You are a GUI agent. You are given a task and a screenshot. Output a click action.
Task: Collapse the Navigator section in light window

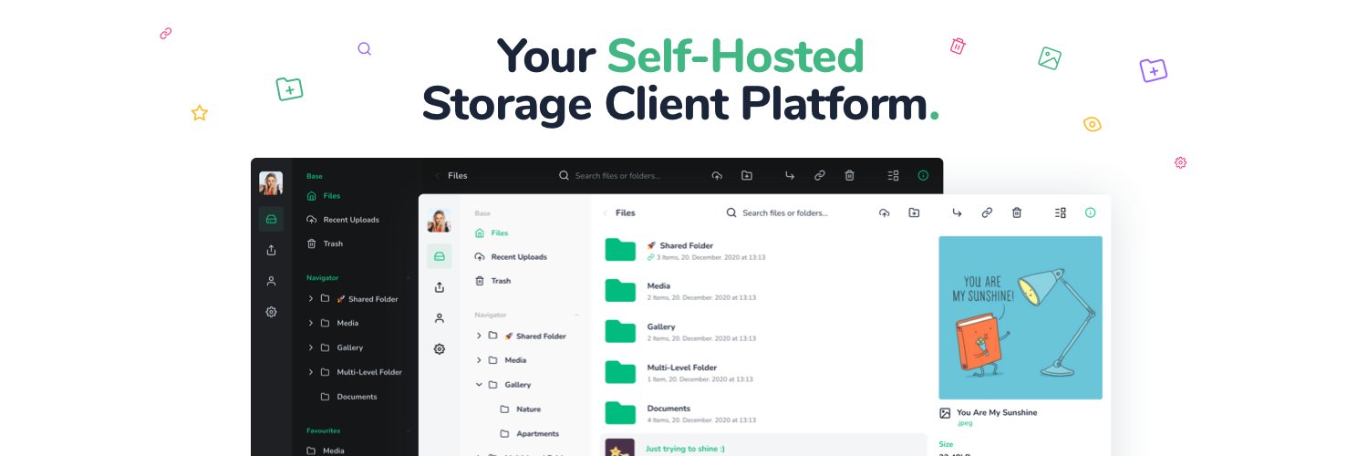coord(576,315)
